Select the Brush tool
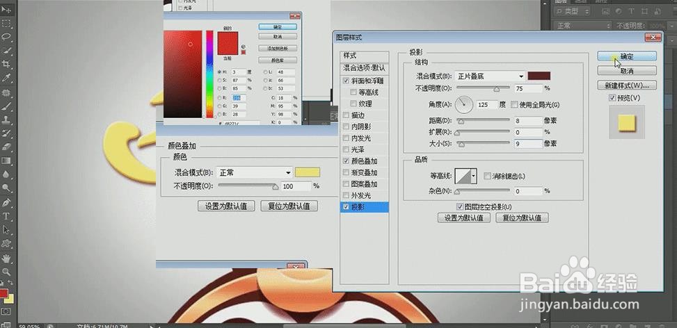Image resolution: width=677 pixels, height=328 pixels. point(6,106)
